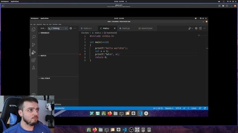
Task: Open the Source Control view
Action: pos(33,45)
